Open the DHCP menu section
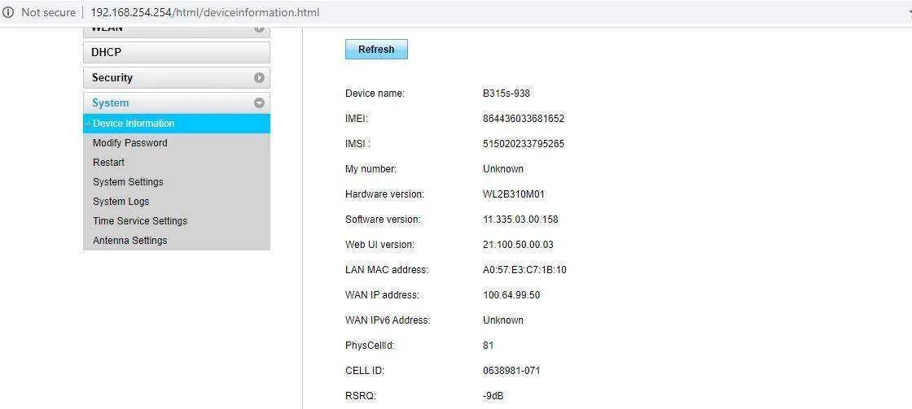The height and width of the screenshot is (409, 912). [177, 52]
